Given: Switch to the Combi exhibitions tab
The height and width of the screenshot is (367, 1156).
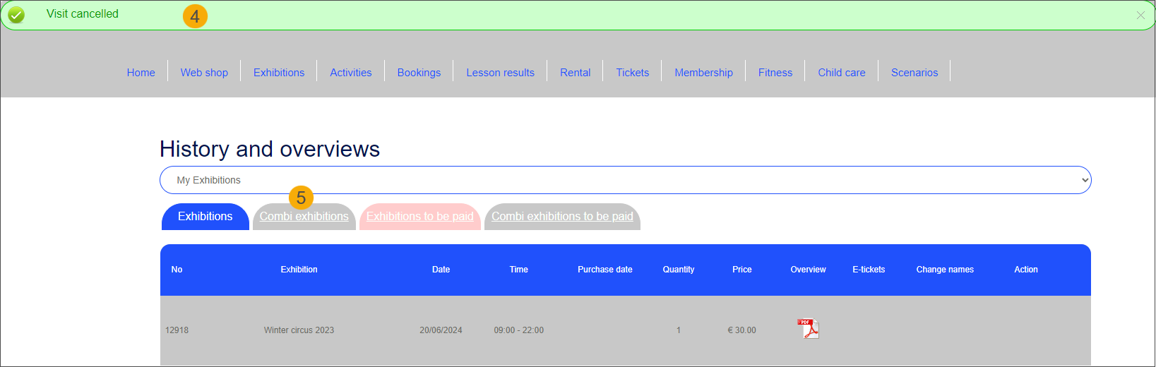Looking at the screenshot, I should [304, 217].
